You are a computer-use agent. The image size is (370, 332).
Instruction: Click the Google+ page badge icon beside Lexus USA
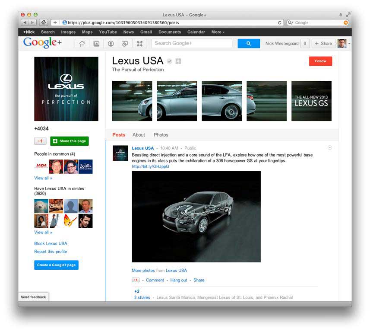(178, 61)
